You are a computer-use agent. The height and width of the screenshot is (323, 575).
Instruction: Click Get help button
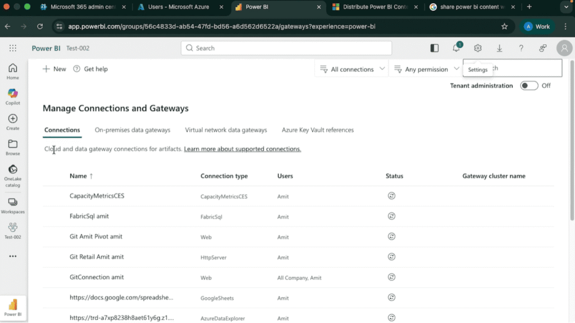pyautogui.click(x=90, y=69)
